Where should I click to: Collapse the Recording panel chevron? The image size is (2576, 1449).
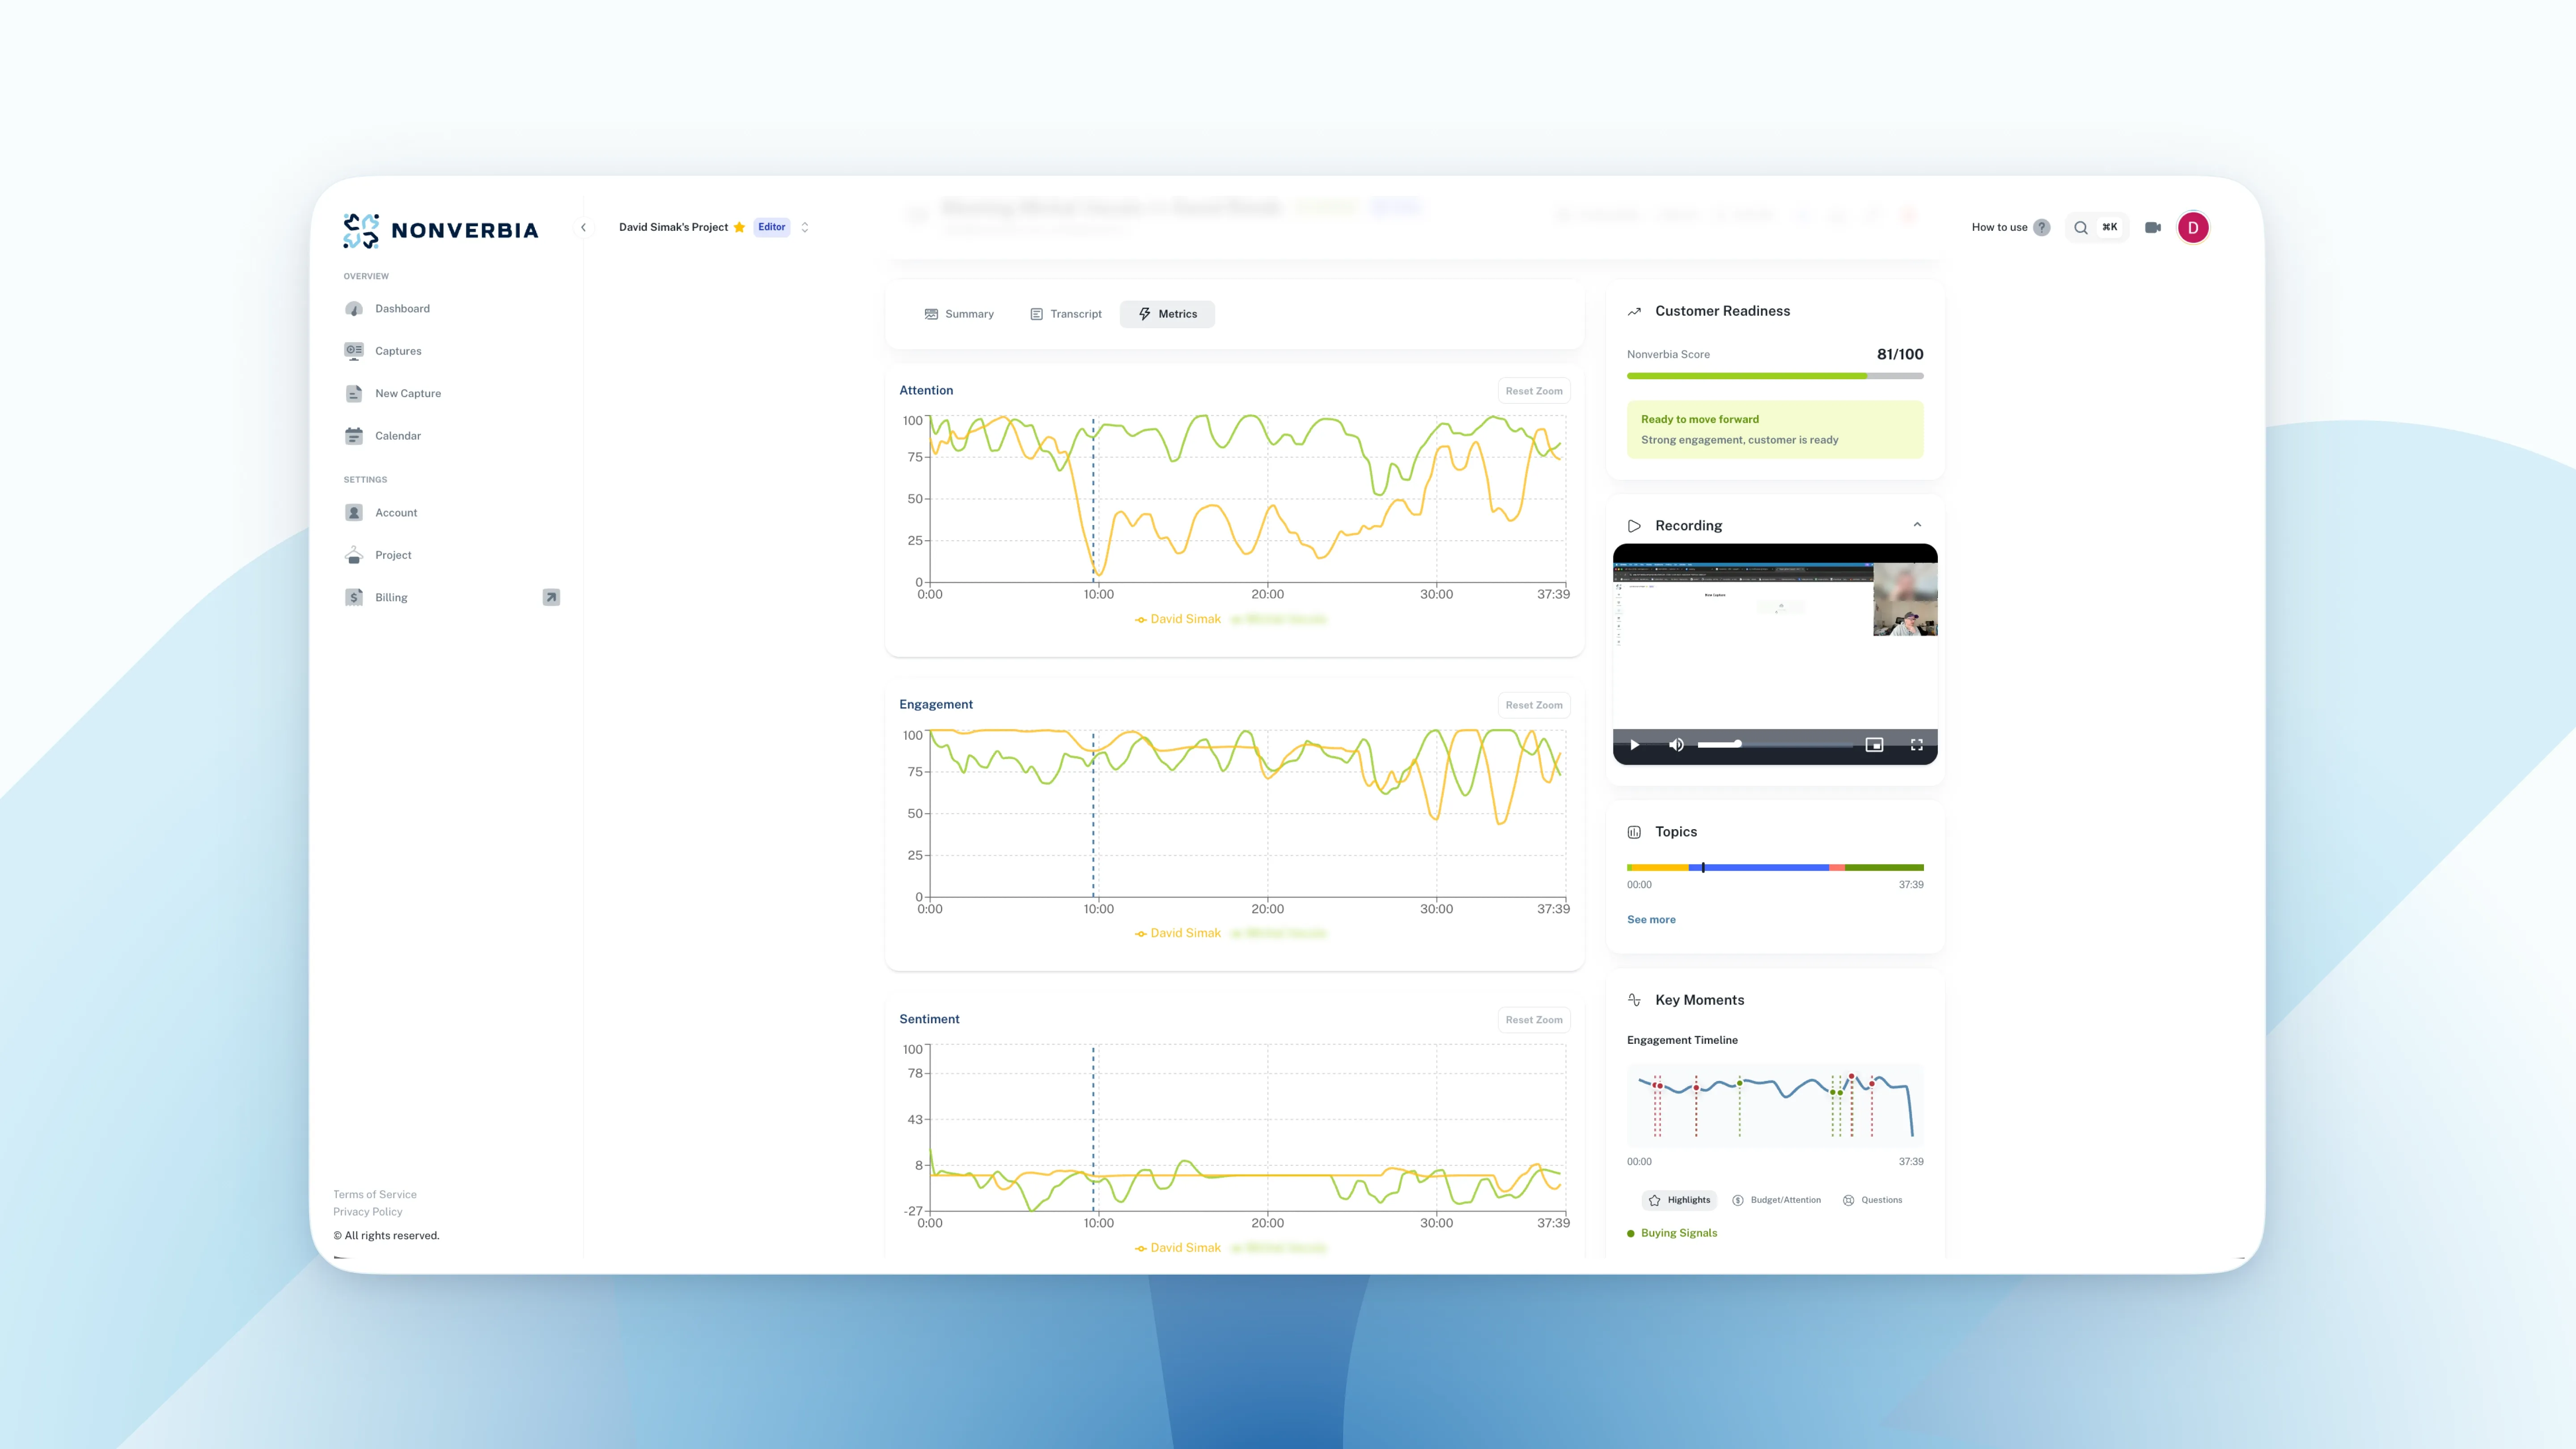click(x=1917, y=525)
